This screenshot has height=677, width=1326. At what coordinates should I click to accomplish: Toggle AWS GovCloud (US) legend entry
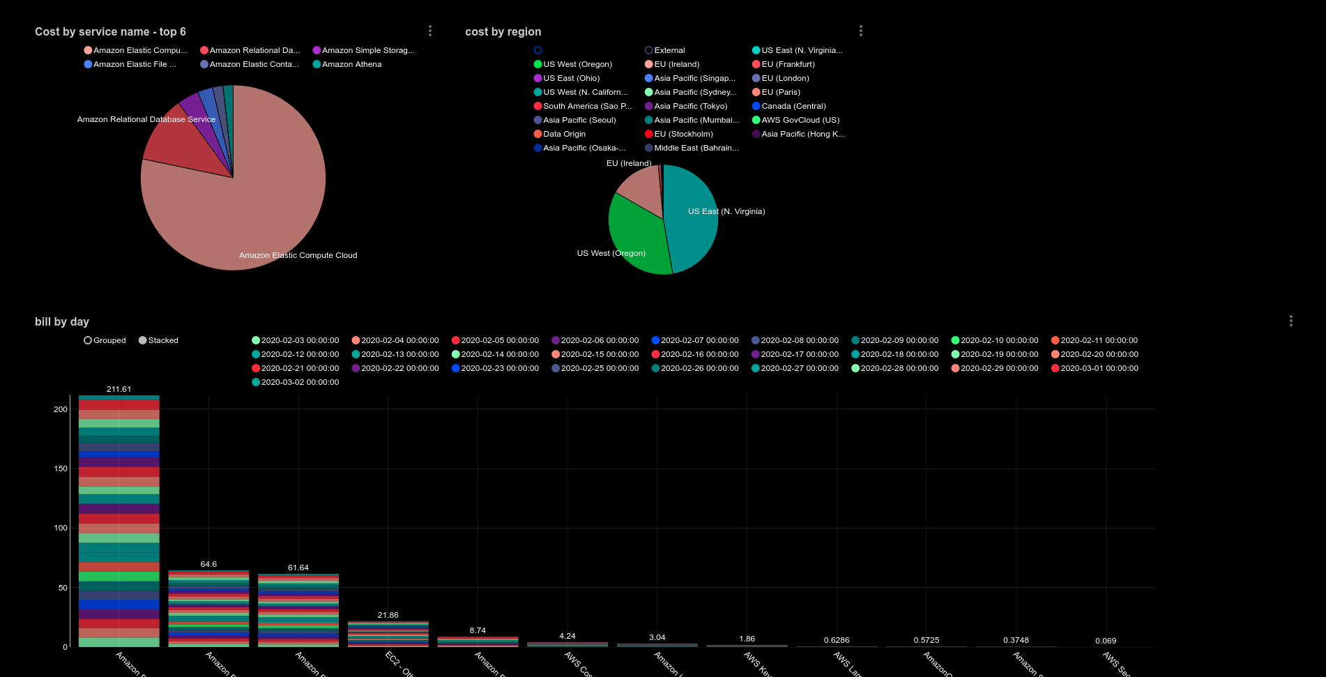coord(796,120)
